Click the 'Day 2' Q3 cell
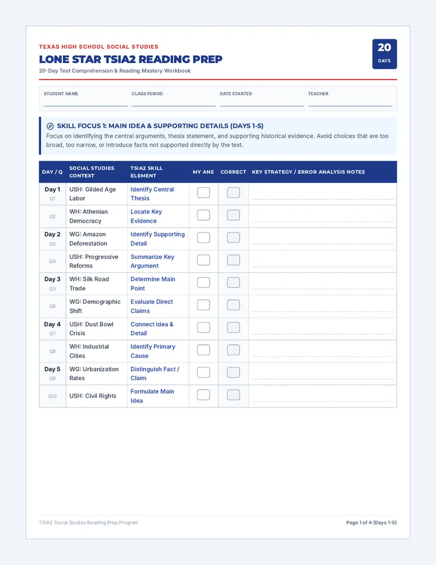The height and width of the screenshot is (565, 436). point(53,239)
